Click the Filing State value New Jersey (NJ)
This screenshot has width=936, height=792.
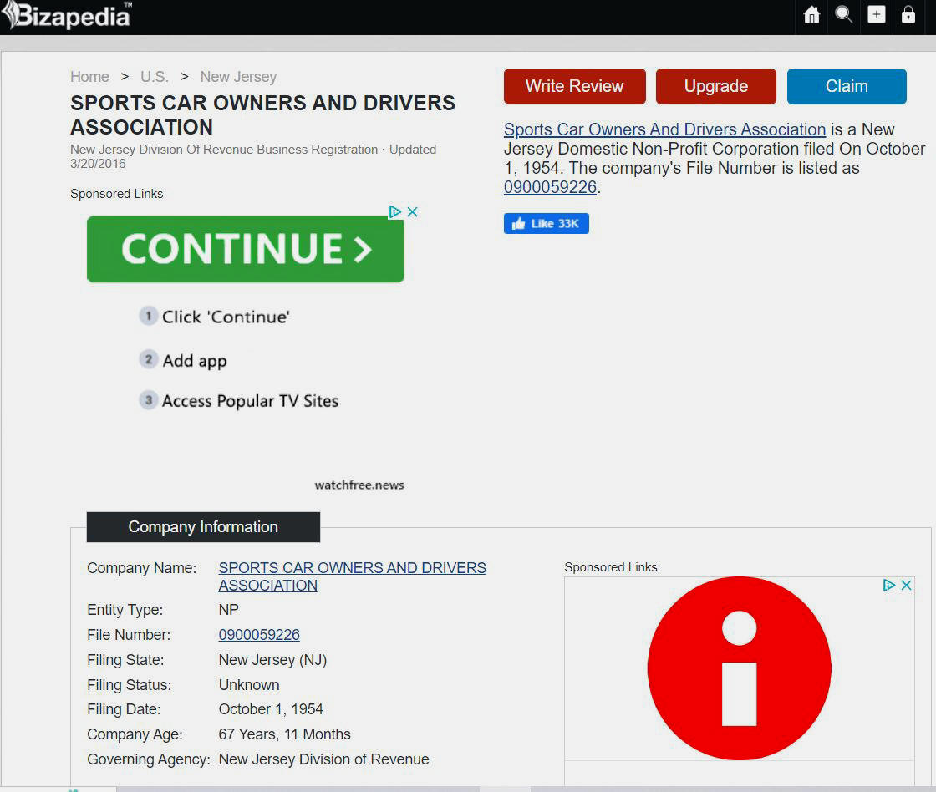click(272, 660)
